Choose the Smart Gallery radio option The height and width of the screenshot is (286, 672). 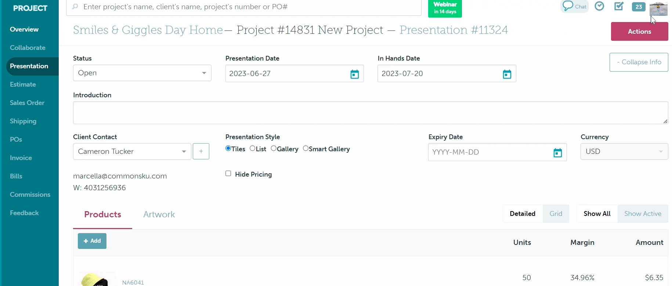click(306, 148)
